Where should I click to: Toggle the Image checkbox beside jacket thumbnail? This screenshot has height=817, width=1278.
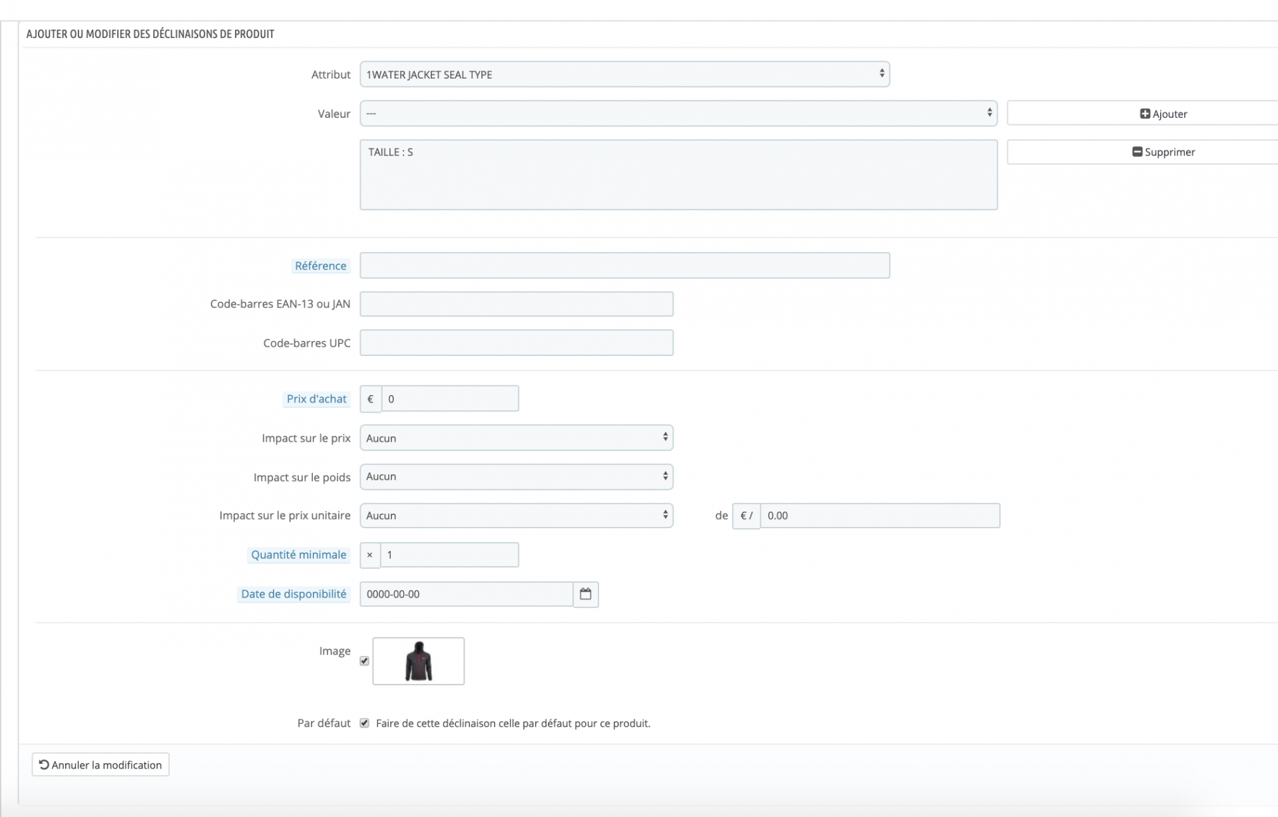(364, 661)
